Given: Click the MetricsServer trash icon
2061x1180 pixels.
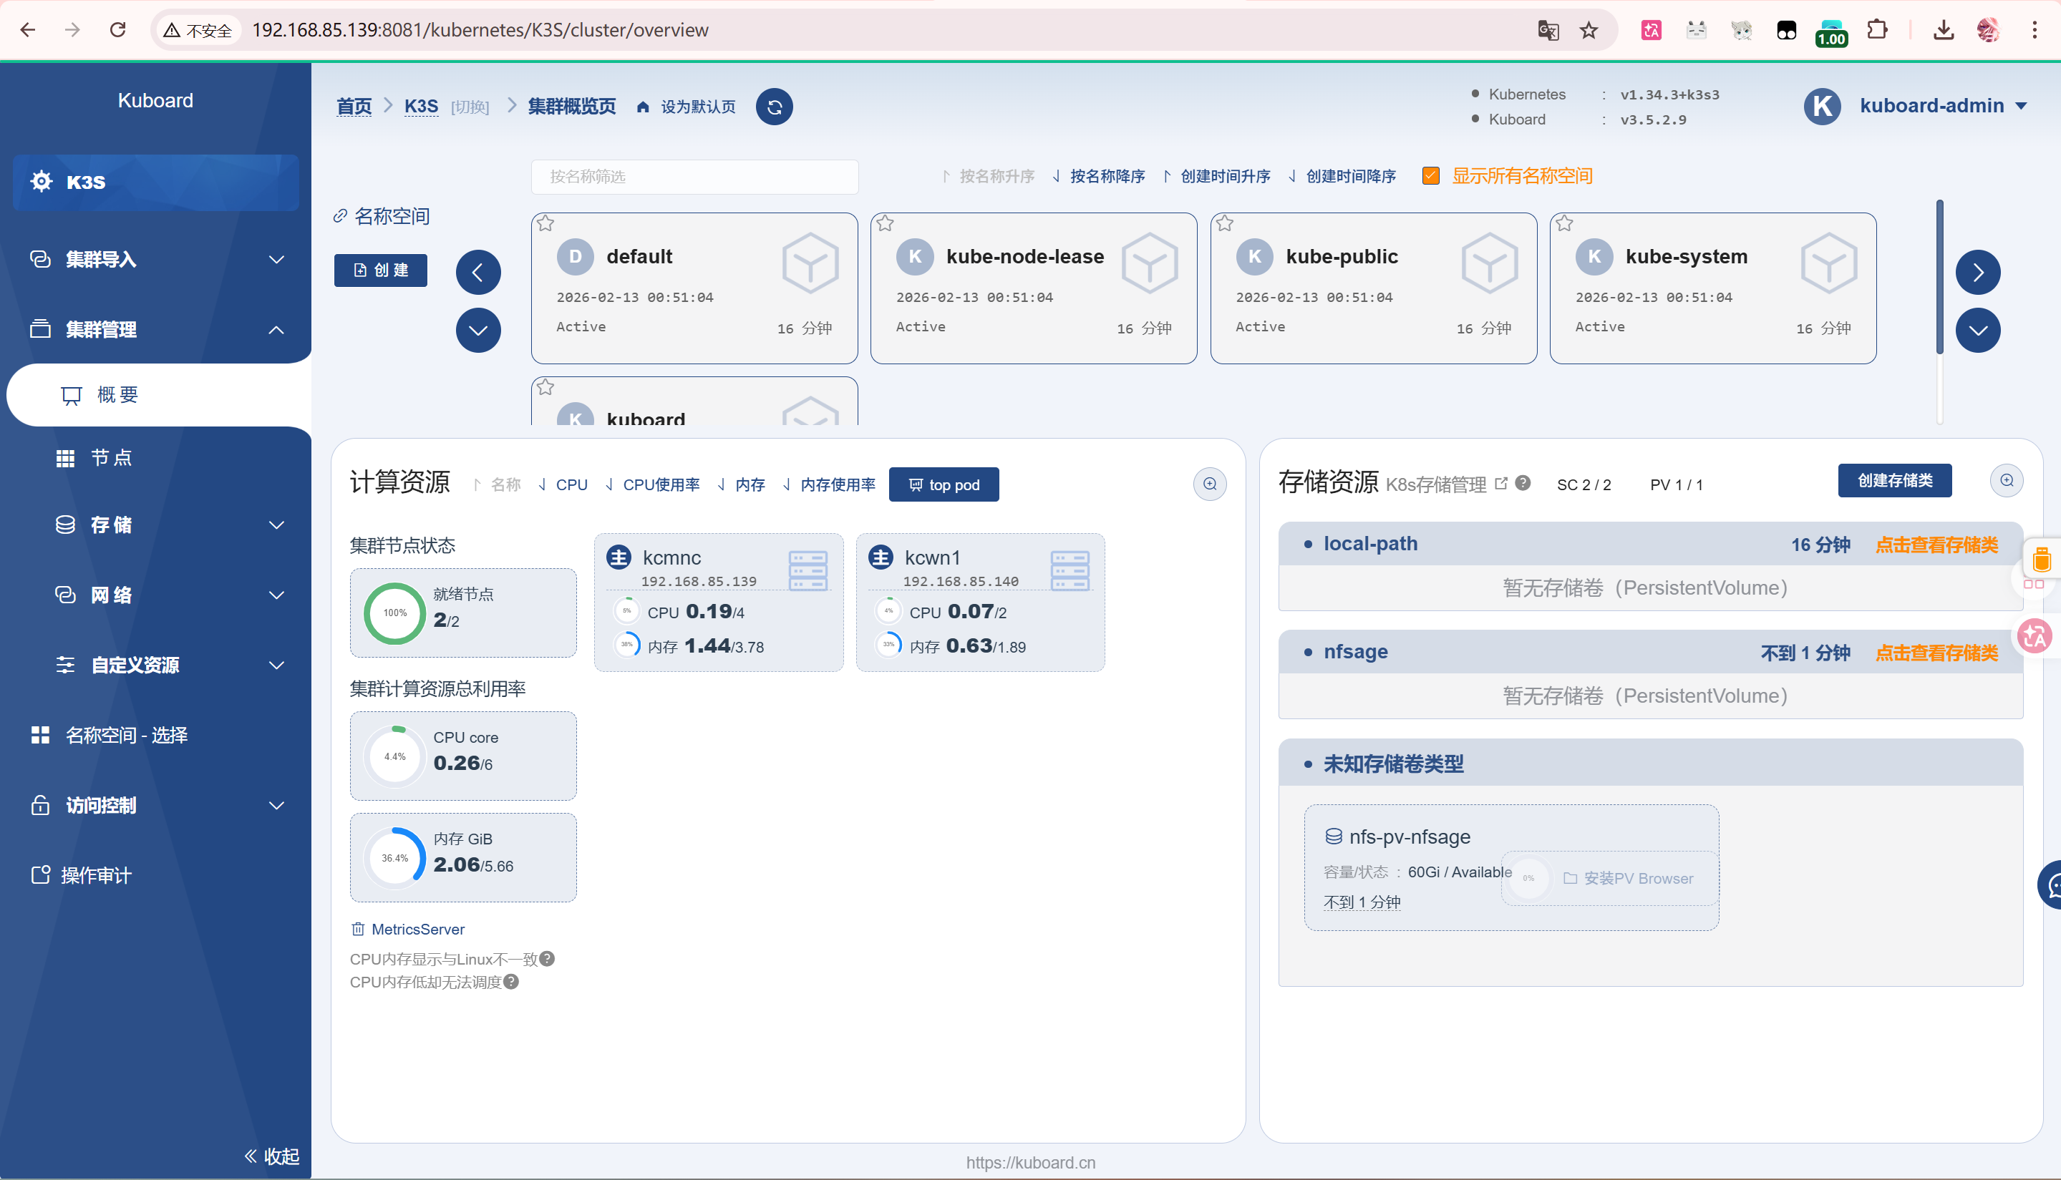Looking at the screenshot, I should tap(357, 929).
